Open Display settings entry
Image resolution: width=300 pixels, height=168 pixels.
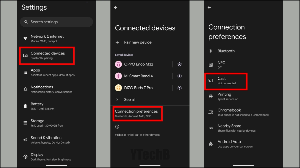(x=56, y=157)
